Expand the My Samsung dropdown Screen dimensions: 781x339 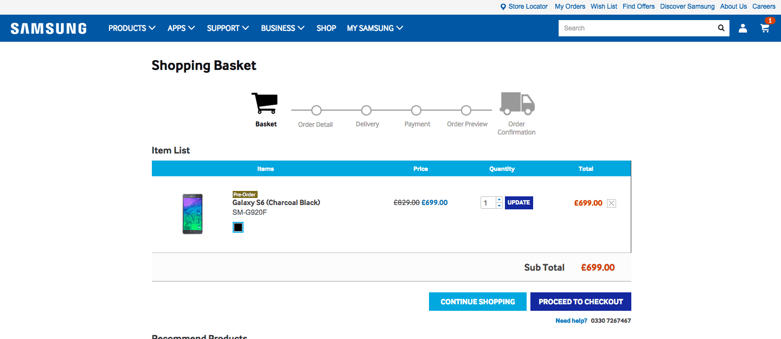(375, 28)
